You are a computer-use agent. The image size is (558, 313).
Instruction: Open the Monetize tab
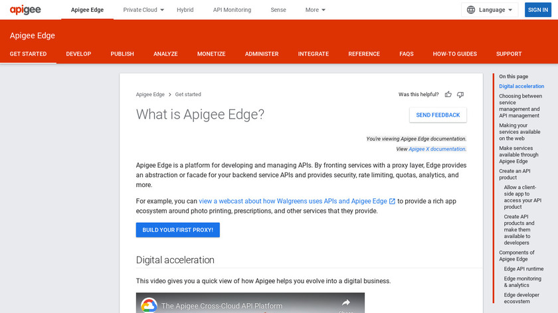pyautogui.click(x=211, y=54)
